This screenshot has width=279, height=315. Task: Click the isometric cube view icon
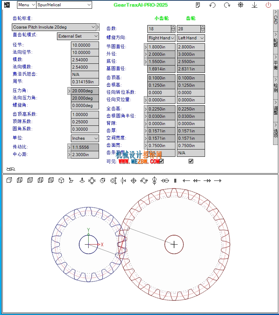(x=61, y=180)
